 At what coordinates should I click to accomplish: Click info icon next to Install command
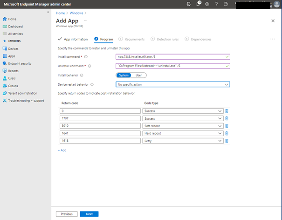point(86,57)
